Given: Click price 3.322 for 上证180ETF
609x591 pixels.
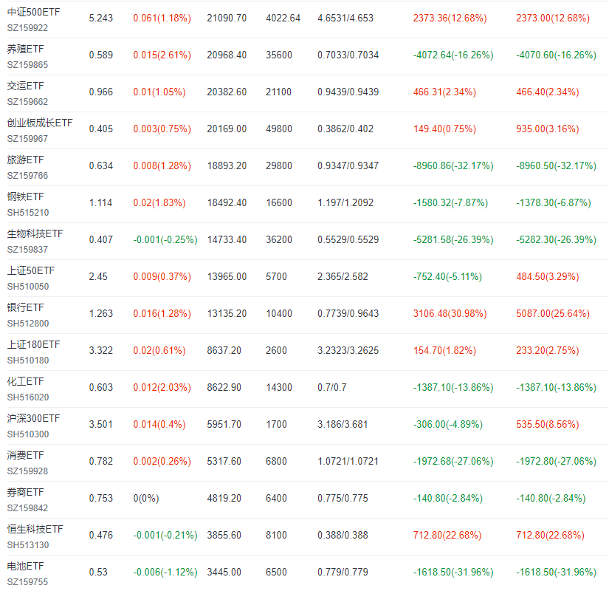Looking at the screenshot, I should [101, 351].
